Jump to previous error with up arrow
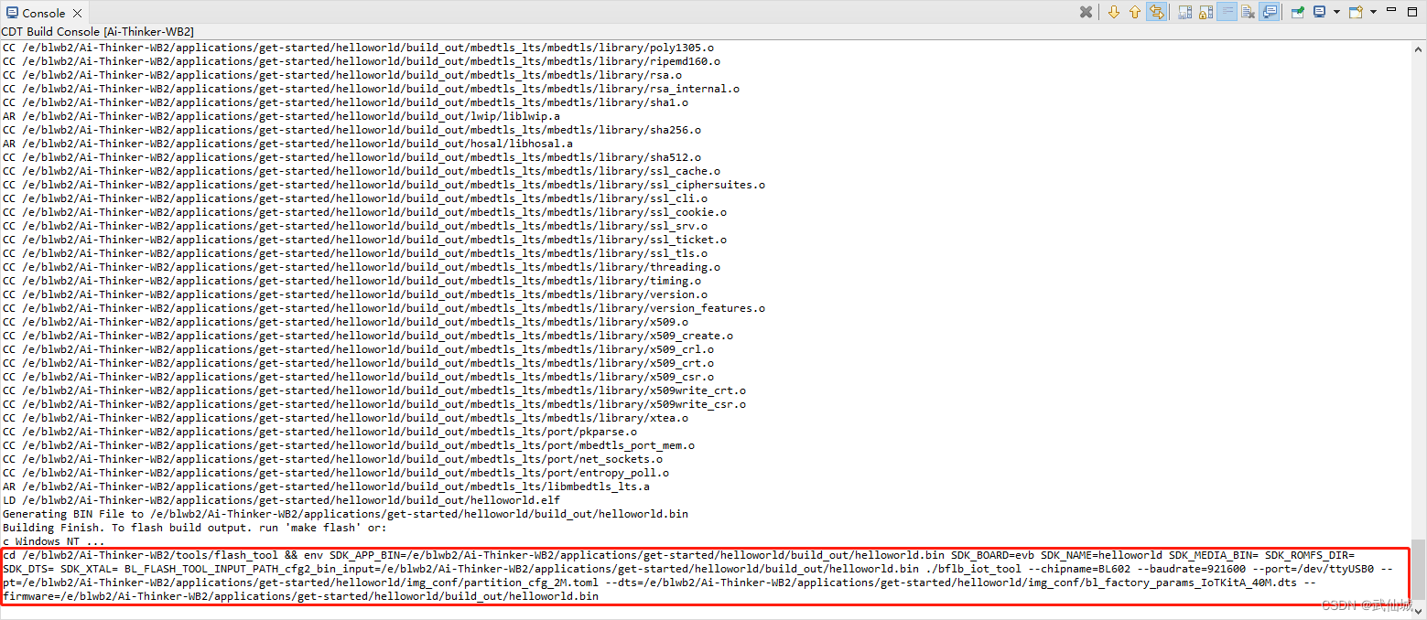Viewport: 1427px width, 620px height. 1135,12
